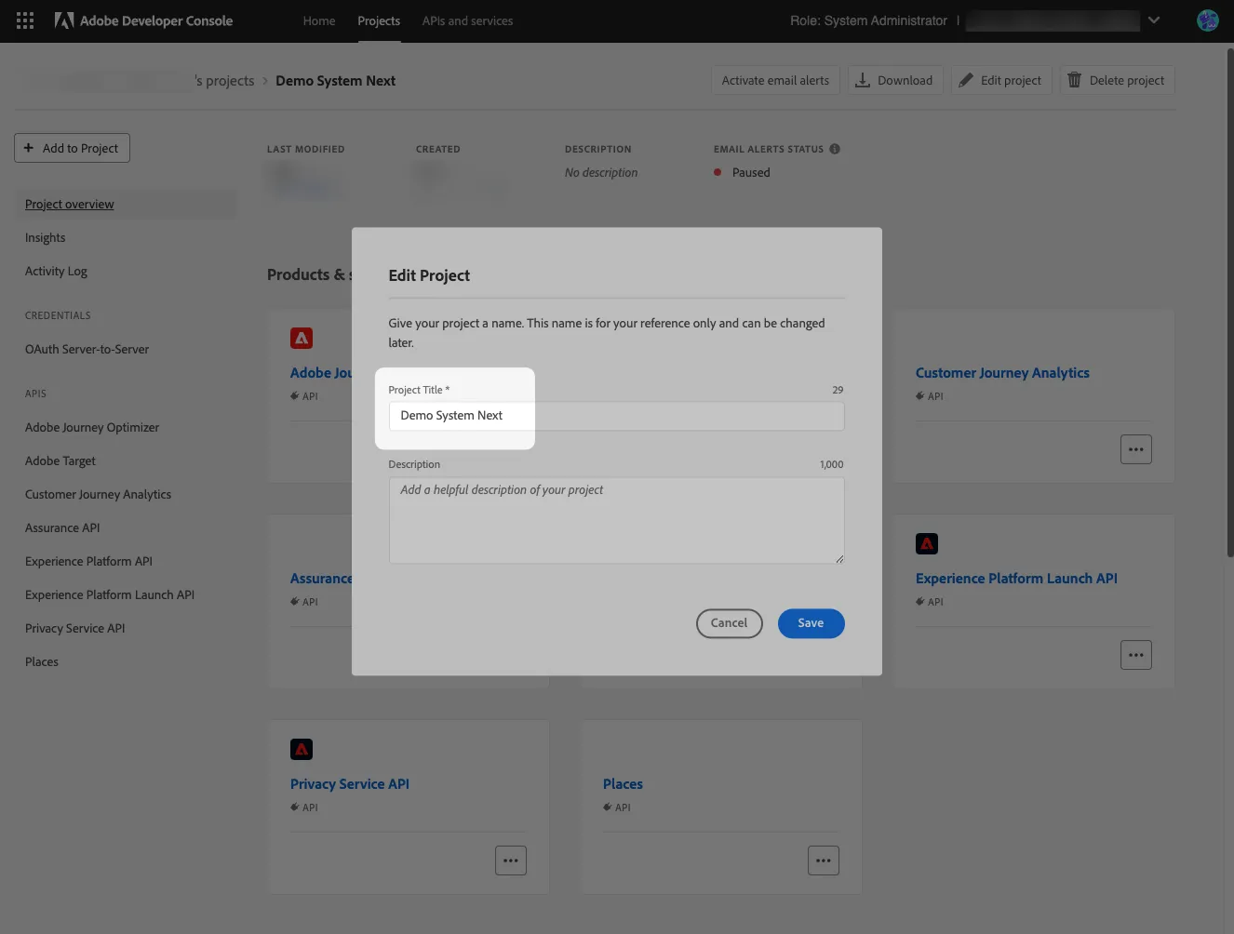Open Assurance API sidebar link
Viewport: 1234px width, 934px height.
click(x=62, y=528)
